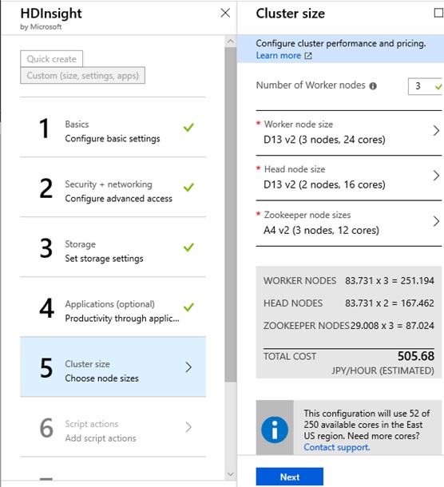Click the green checkmark beside Storage
Viewport: 444px width, 487px height.
[x=188, y=247]
